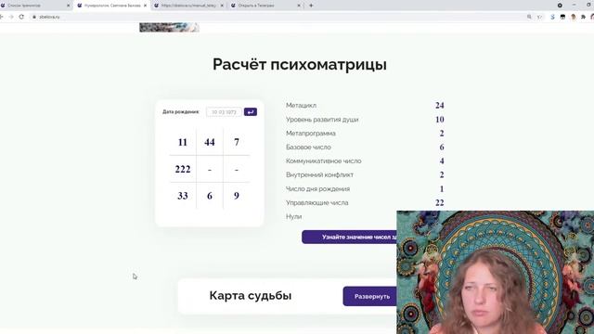The height and width of the screenshot is (334, 594).
Task: Click the Дата рождения date input field
Action: pyautogui.click(x=224, y=111)
